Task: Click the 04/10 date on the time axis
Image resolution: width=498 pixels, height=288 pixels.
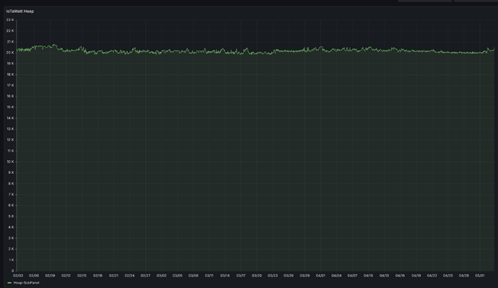Action: pyautogui.click(x=368, y=276)
